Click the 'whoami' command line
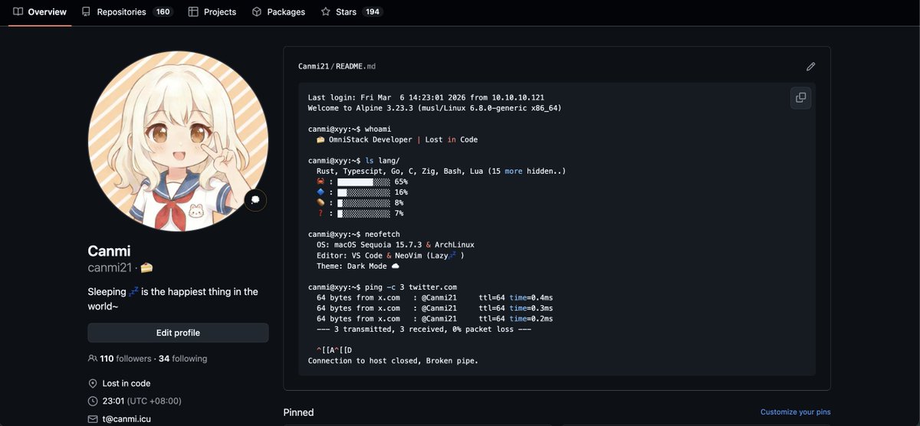This screenshot has height=426, width=920. 350,129
